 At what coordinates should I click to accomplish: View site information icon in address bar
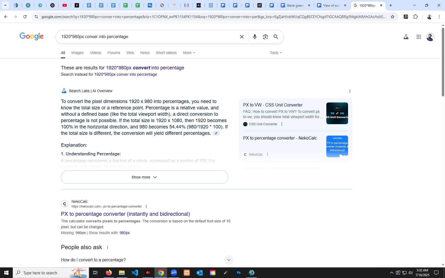[x=36, y=17]
